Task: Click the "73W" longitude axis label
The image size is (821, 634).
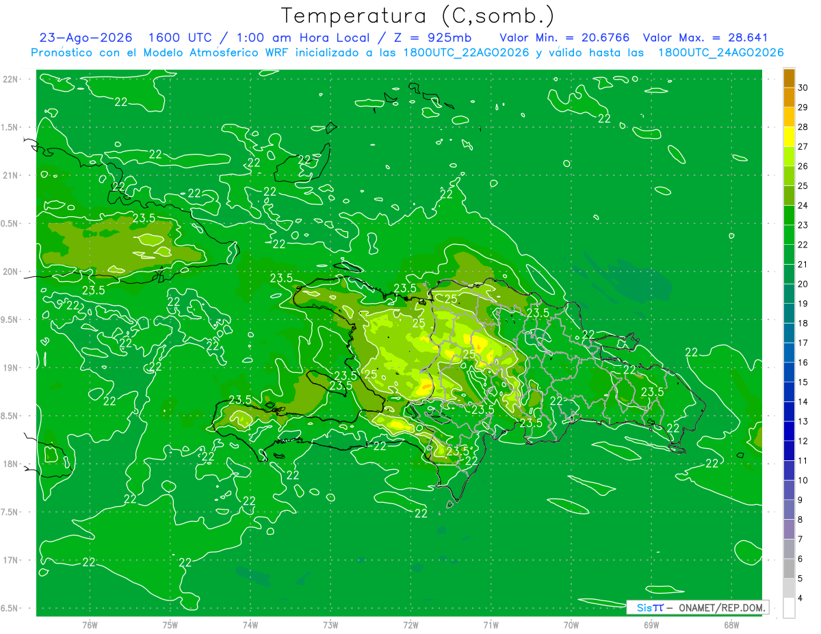Action: [x=330, y=625]
